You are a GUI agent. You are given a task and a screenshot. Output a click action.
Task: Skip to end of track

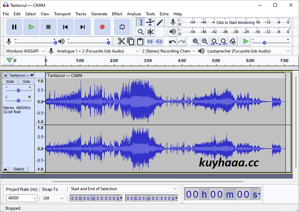point(82,27)
